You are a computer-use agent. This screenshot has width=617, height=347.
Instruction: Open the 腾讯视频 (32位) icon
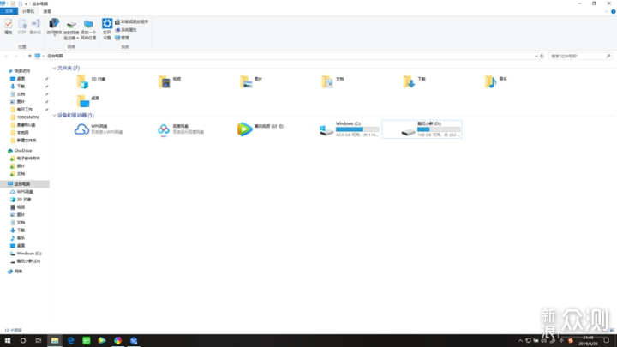coord(245,129)
